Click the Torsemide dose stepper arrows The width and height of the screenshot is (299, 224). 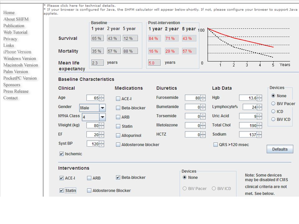pos(203,116)
